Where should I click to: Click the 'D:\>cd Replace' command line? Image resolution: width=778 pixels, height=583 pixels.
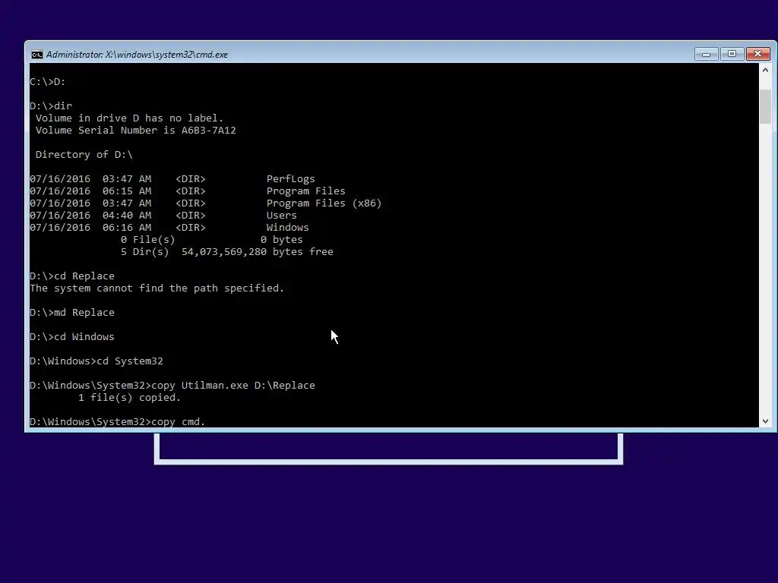click(x=72, y=276)
